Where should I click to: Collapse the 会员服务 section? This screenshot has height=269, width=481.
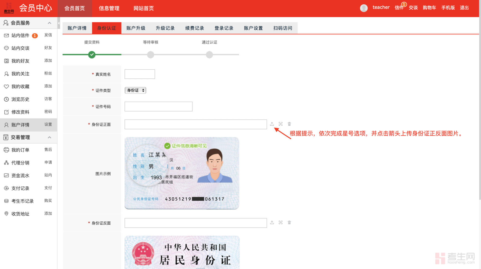click(49, 23)
